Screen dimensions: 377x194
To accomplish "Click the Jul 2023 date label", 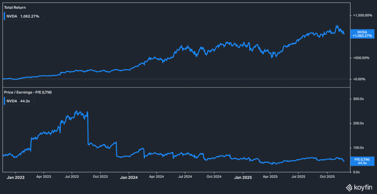I will tap(72, 177).
